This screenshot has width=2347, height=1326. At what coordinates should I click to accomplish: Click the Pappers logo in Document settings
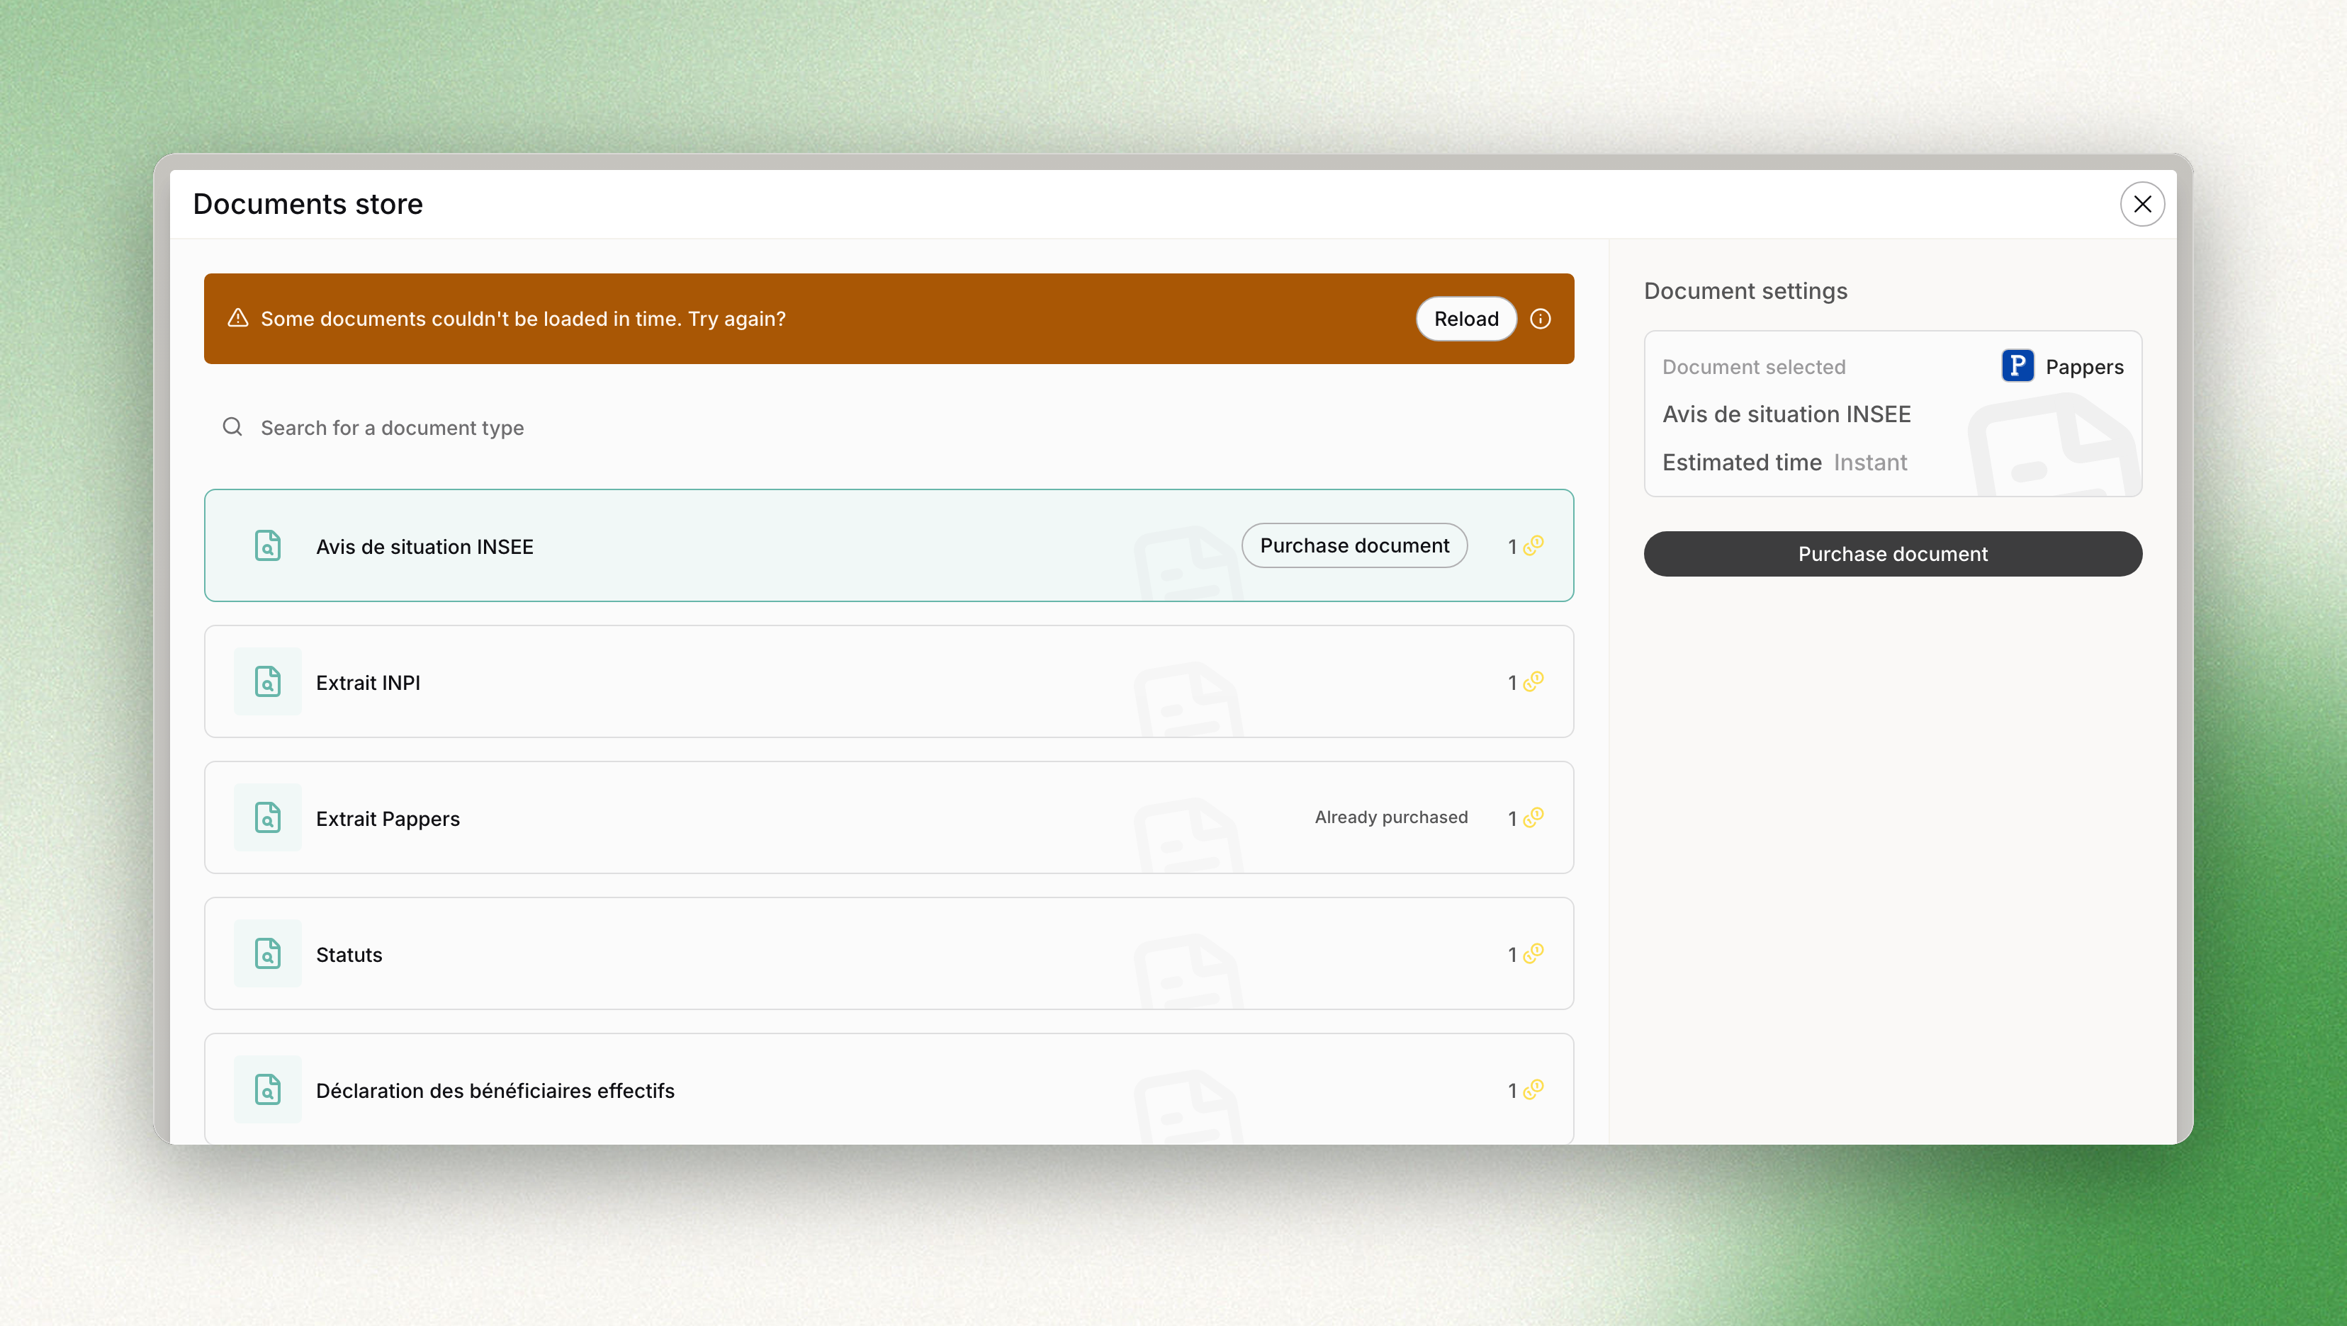[2017, 366]
